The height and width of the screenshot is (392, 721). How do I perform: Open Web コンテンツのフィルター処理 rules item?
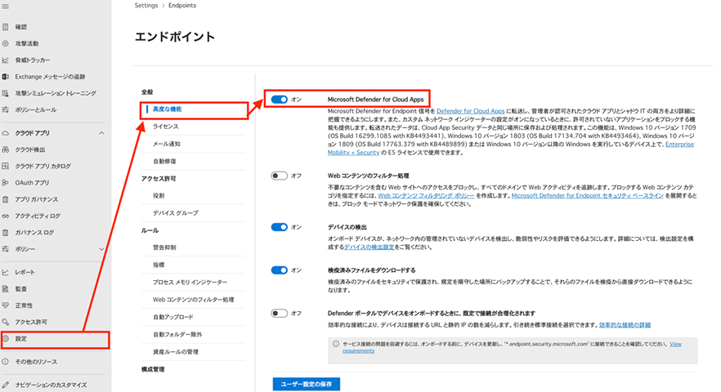click(193, 300)
